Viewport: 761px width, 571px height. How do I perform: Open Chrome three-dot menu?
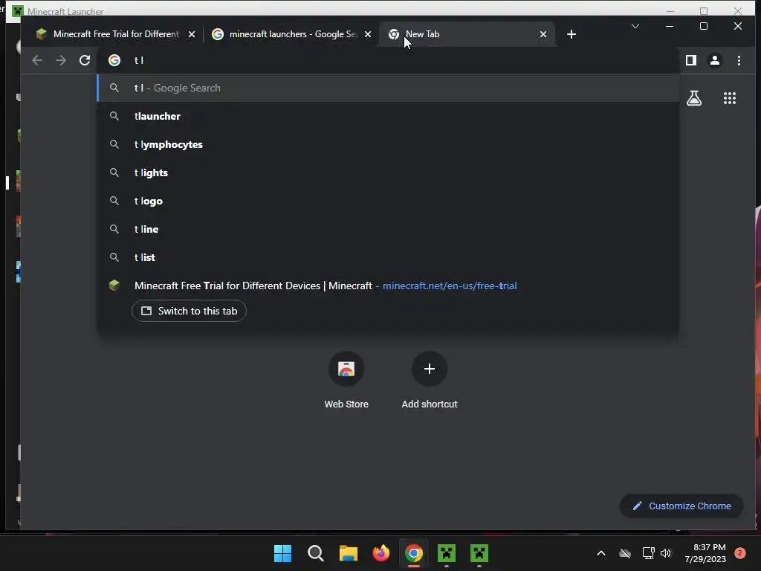(x=739, y=60)
